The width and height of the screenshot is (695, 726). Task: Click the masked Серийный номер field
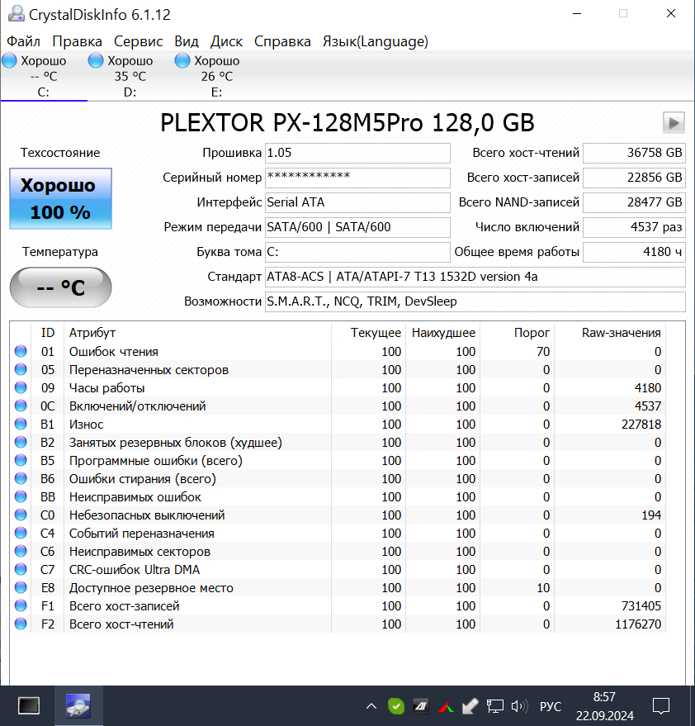[357, 178]
